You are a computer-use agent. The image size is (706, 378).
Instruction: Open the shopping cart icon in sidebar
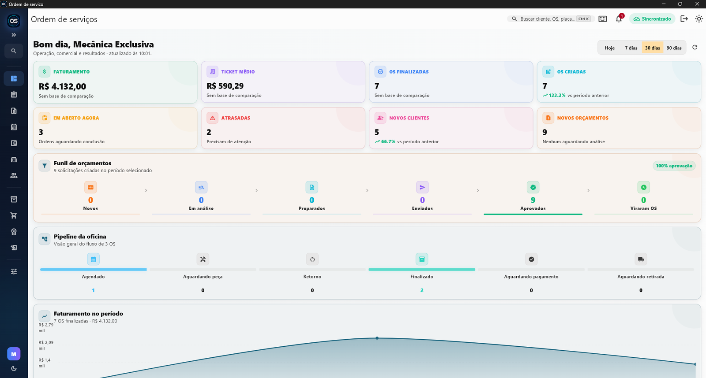click(x=14, y=215)
